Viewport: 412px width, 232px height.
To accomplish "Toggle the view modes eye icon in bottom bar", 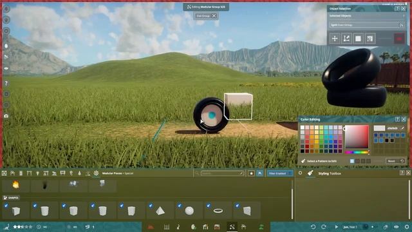I will pyautogui.click(x=397, y=227).
